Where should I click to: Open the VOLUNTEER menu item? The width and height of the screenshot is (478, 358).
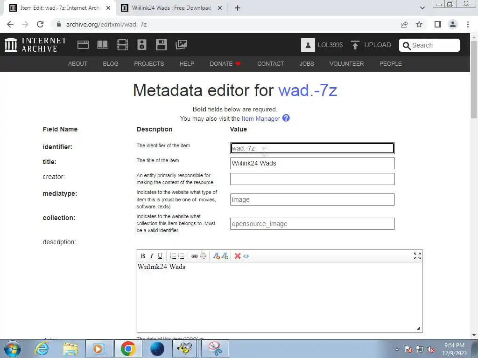[x=347, y=63]
